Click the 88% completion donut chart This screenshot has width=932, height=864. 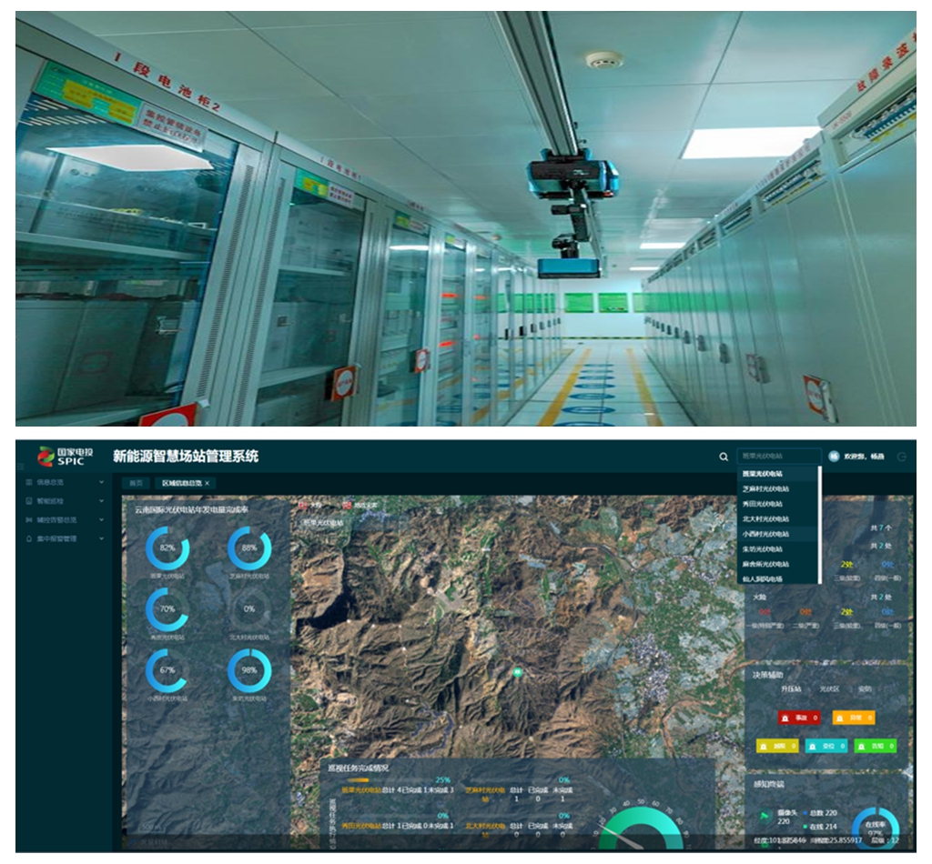point(249,548)
